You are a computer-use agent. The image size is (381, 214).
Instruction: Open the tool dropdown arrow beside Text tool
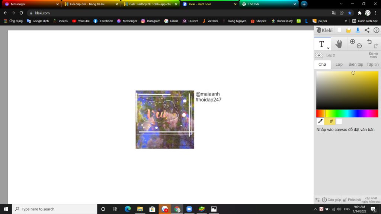coord(328,48)
